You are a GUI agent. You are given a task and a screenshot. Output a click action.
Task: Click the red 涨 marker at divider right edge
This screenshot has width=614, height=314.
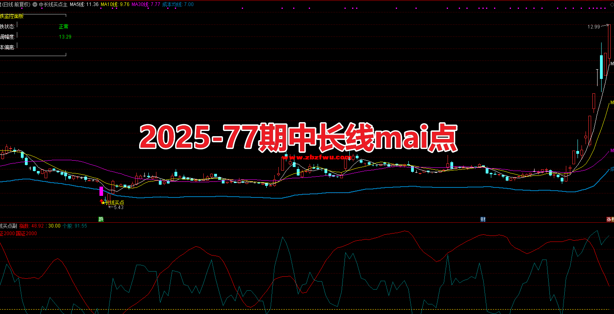tap(610, 219)
